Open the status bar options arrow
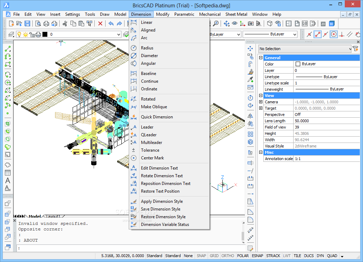This screenshot has height=262, width=363. click(342, 256)
